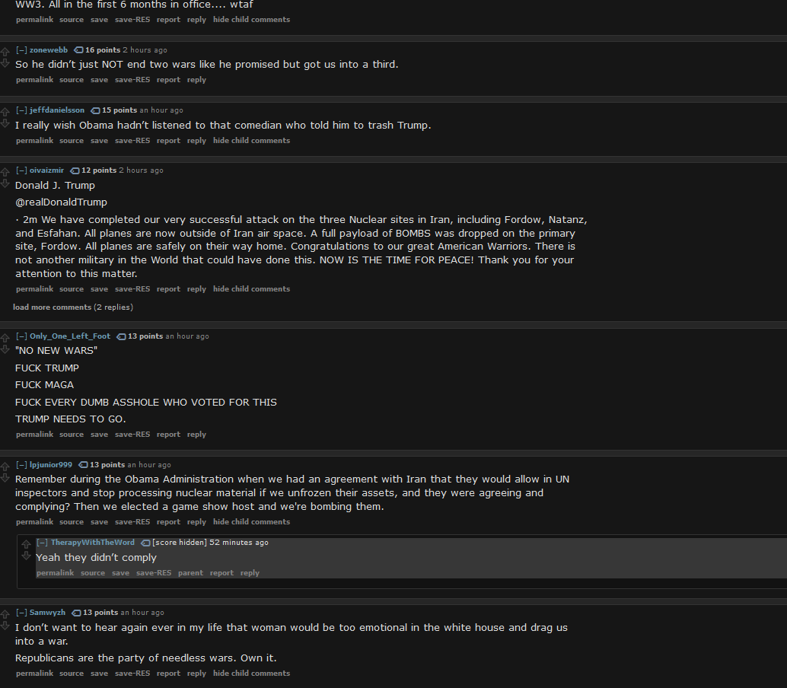
Task: Hide child comments under lpjunior999's comment
Action: [251, 522]
